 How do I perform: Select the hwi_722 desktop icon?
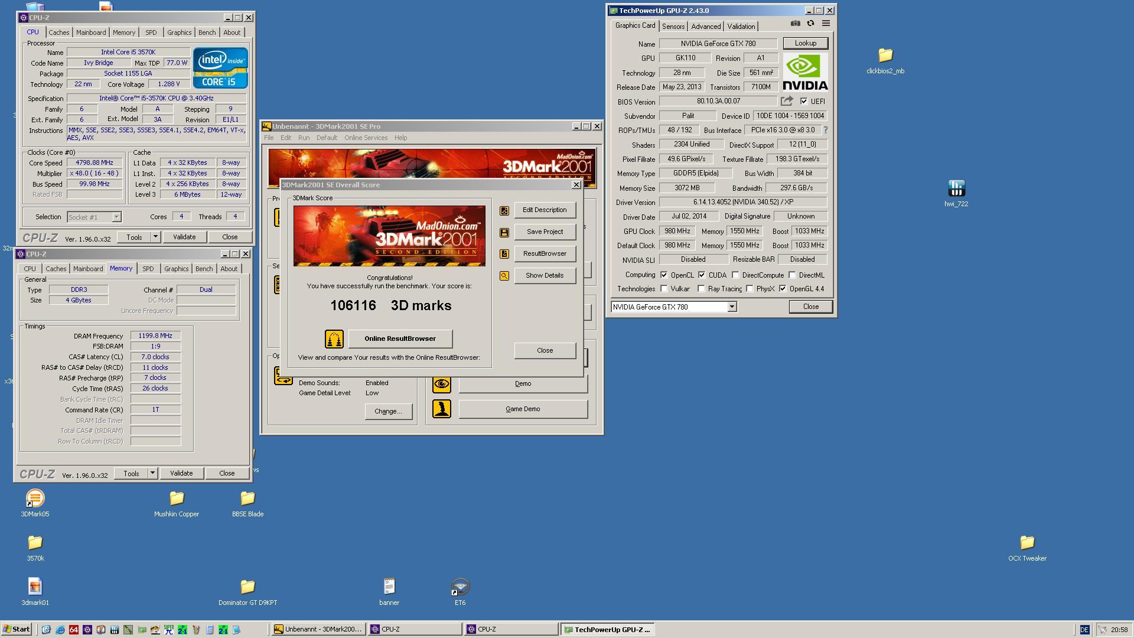click(x=956, y=194)
